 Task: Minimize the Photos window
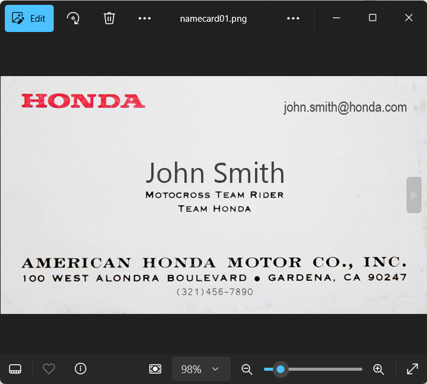[336, 18]
